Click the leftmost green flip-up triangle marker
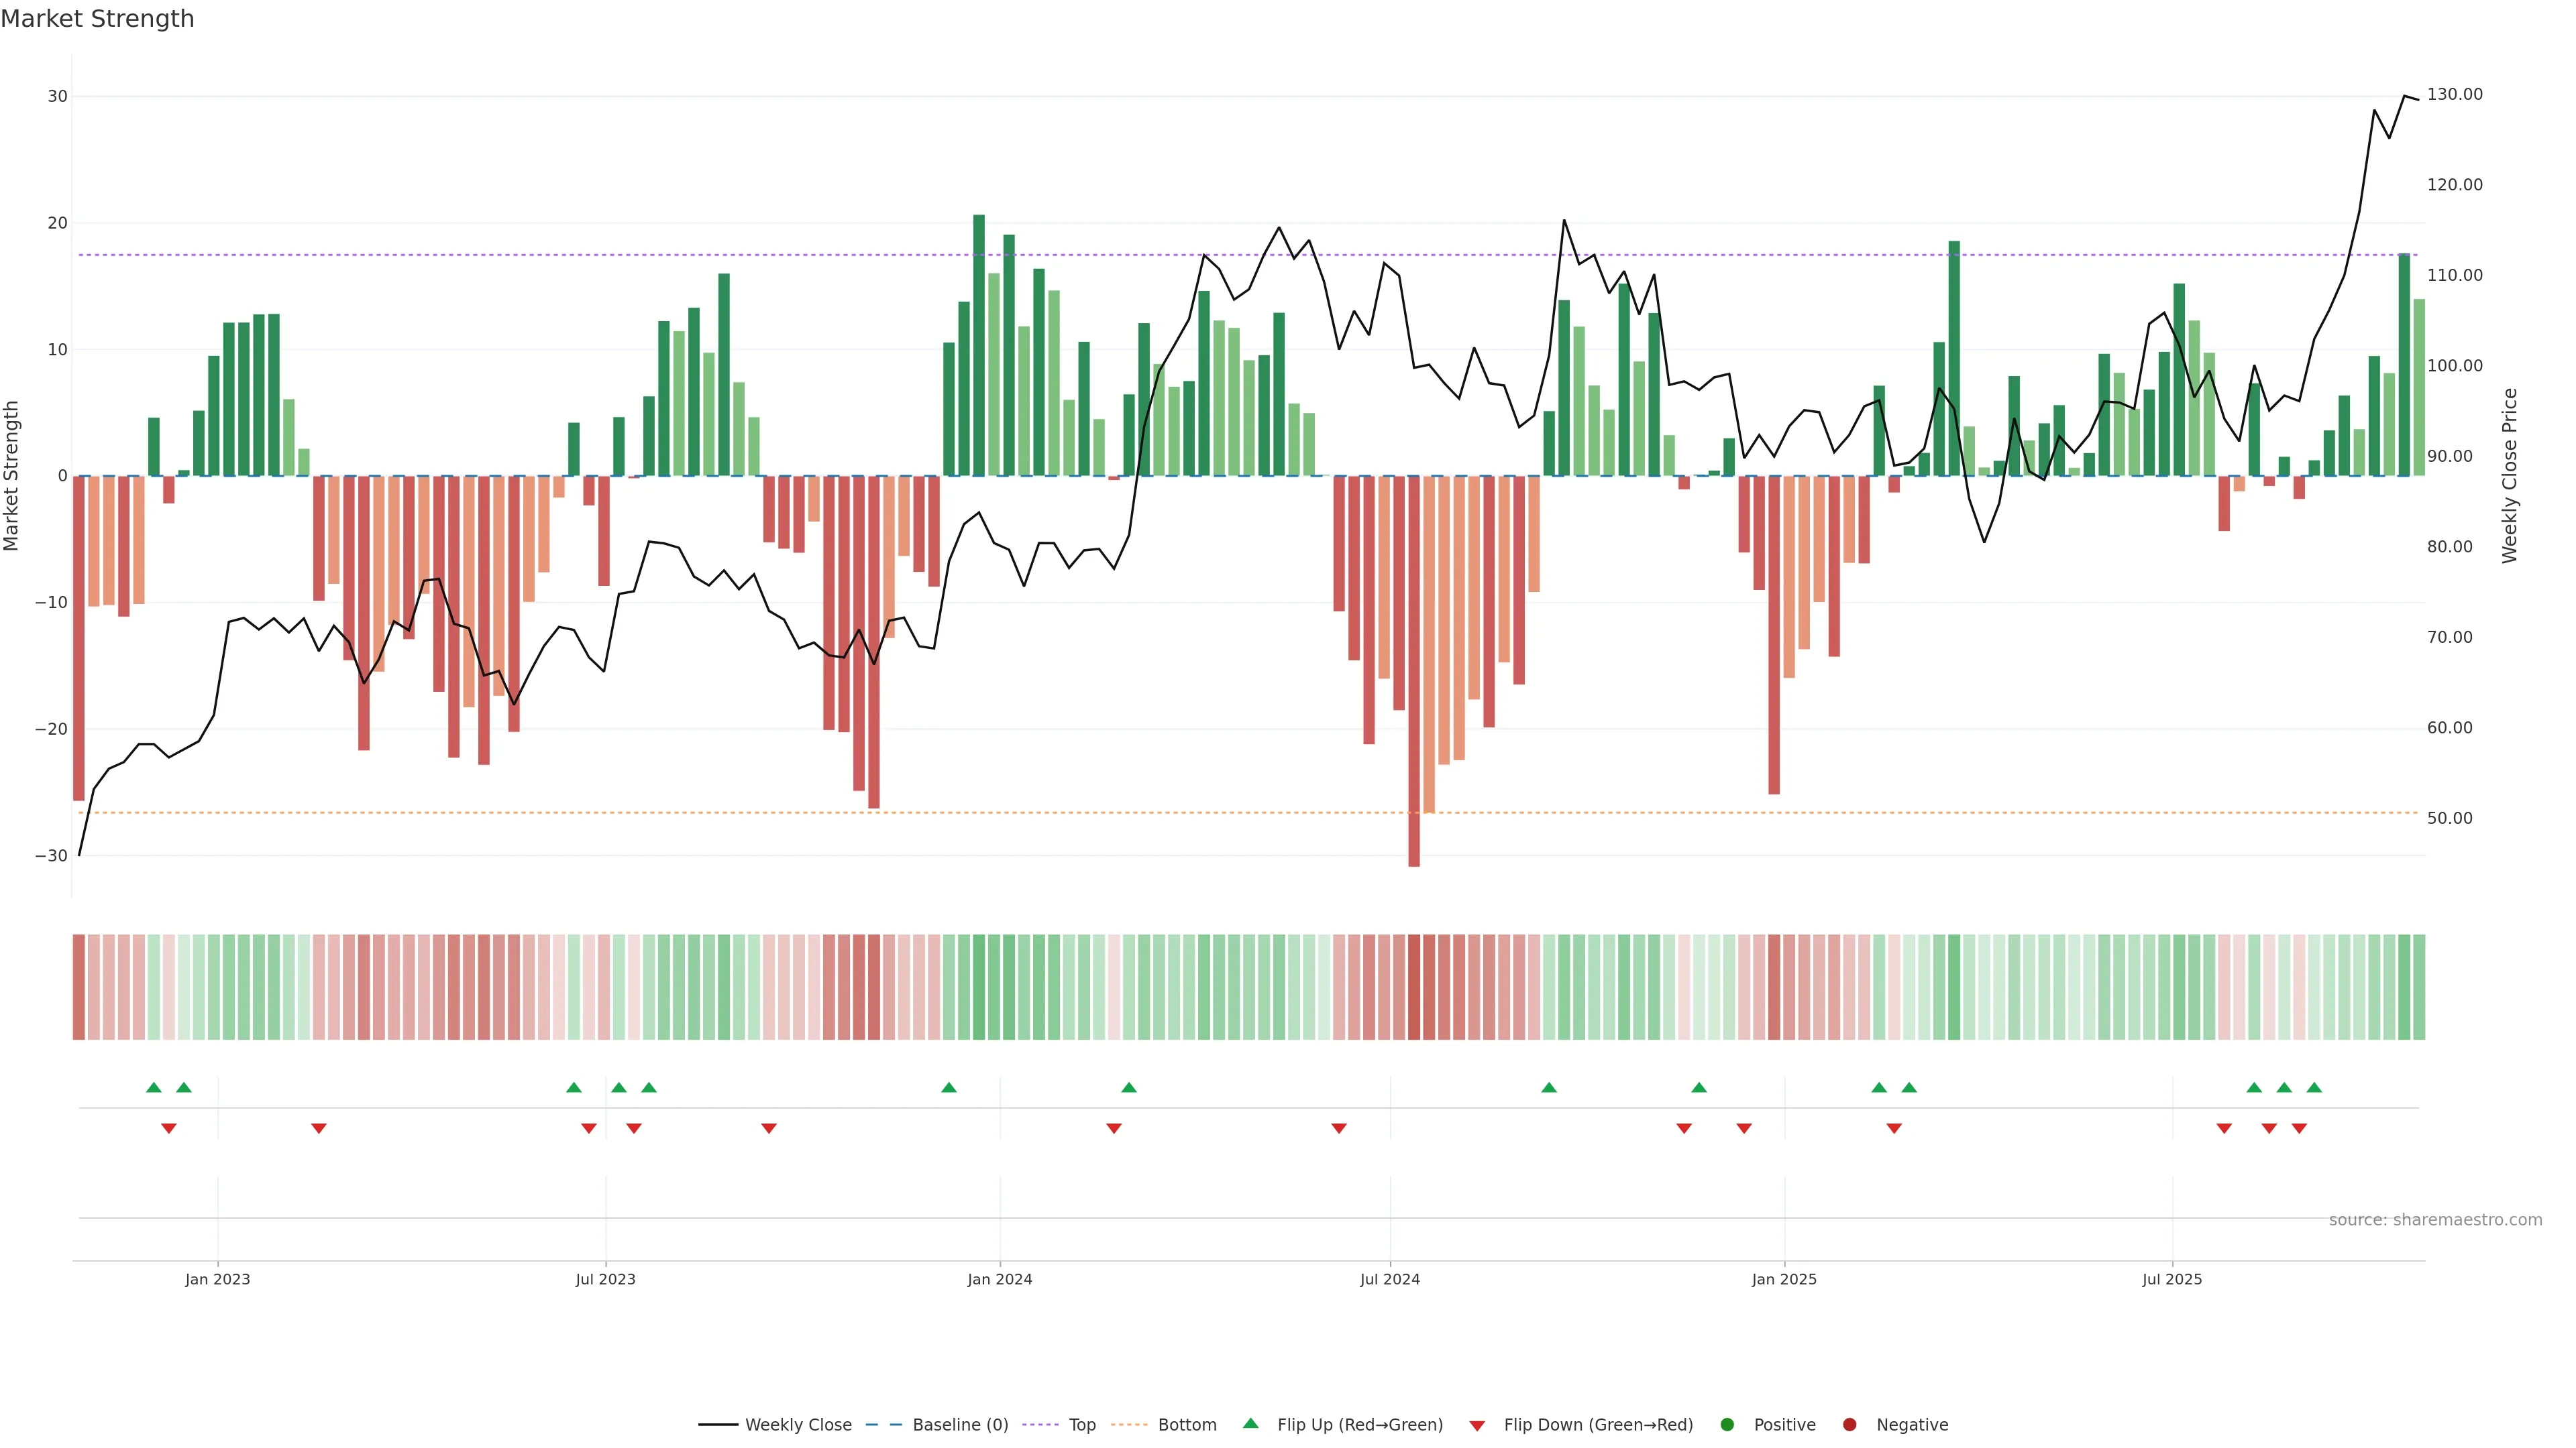 [x=153, y=1087]
